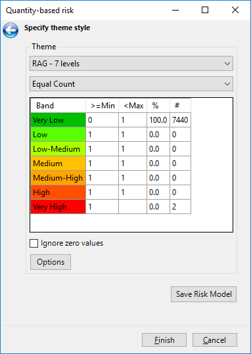The height and width of the screenshot is (354, 251).
Task: Choose the Medium amber band swatch
Action: (58, 164)
